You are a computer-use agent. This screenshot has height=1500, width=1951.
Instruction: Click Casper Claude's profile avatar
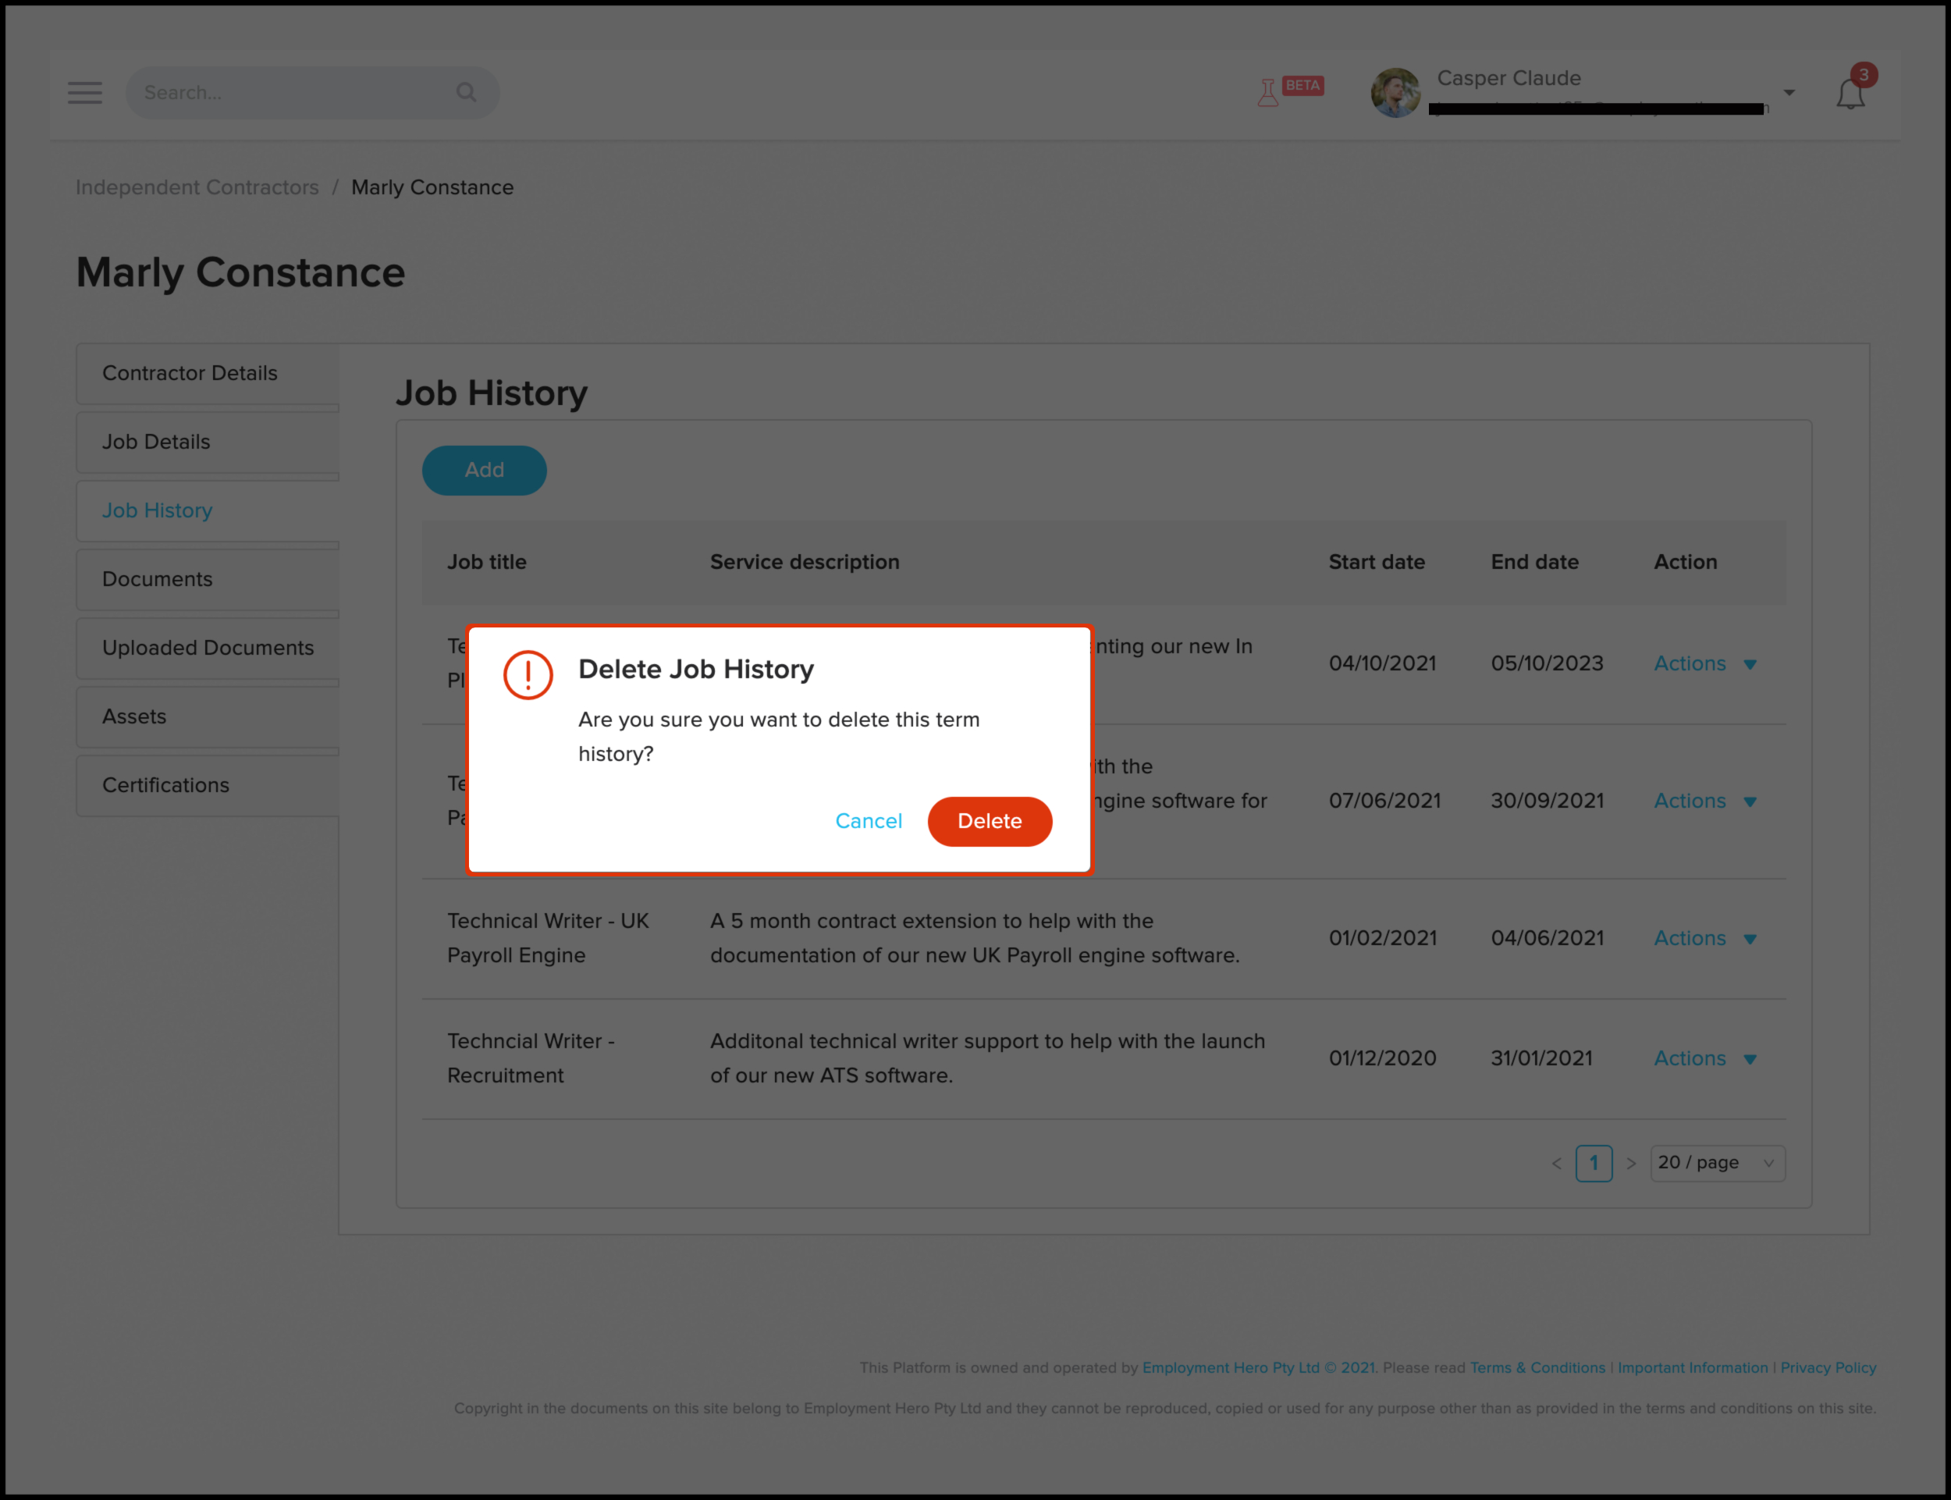1395,93
